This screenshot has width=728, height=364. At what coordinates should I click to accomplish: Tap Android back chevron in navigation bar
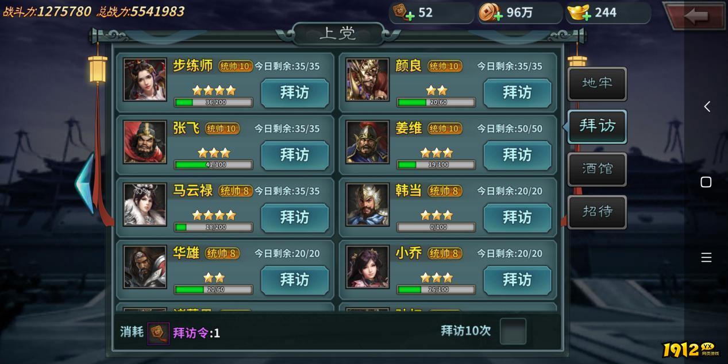click(x=707, y=106)
